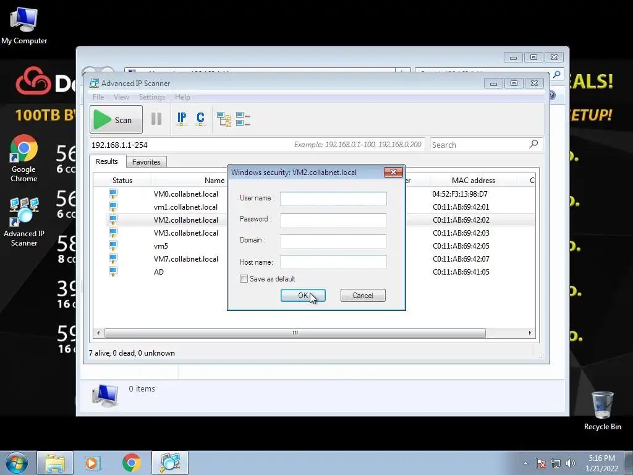This screenshot has height=475, width=633.
Task: Click the MAC address column header
Action: [473, 180]
